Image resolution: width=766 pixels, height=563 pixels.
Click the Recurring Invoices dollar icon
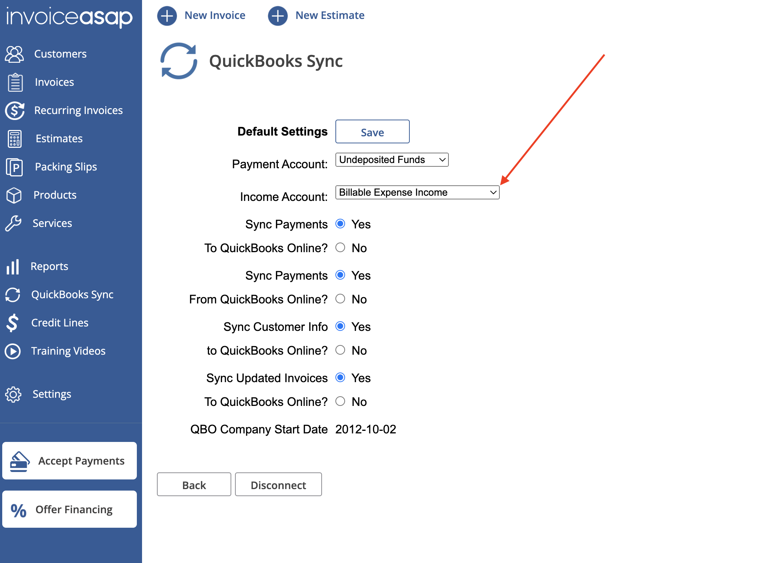click(x=15, y=111)
